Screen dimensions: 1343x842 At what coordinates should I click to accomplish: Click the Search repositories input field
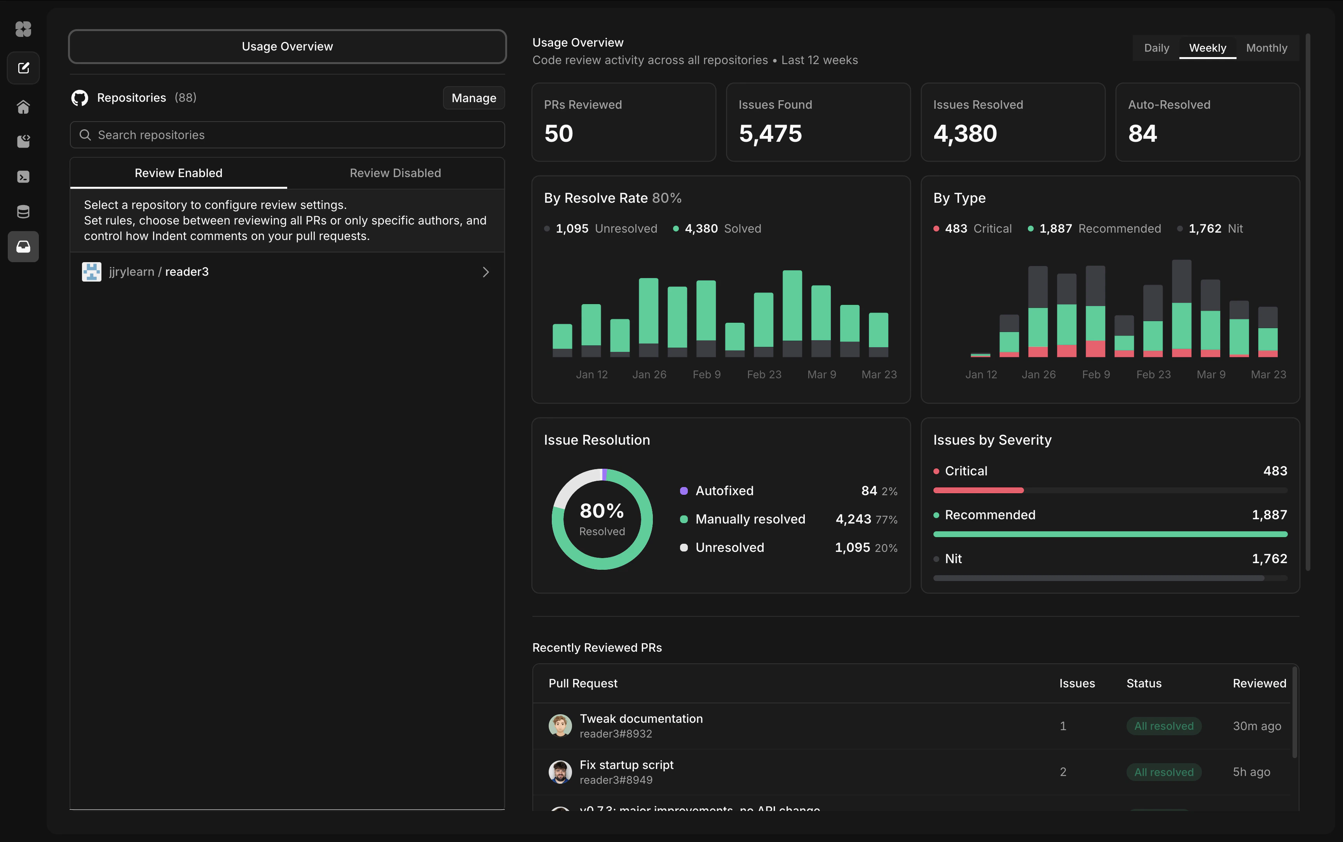(x=286, y=134)
